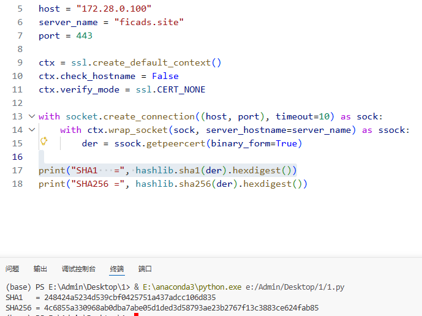Image resolution: width=422 pixels, height=316 pixels.
Task: Click binary_form=True argument on line 15
Action: (x=254, y=143)
